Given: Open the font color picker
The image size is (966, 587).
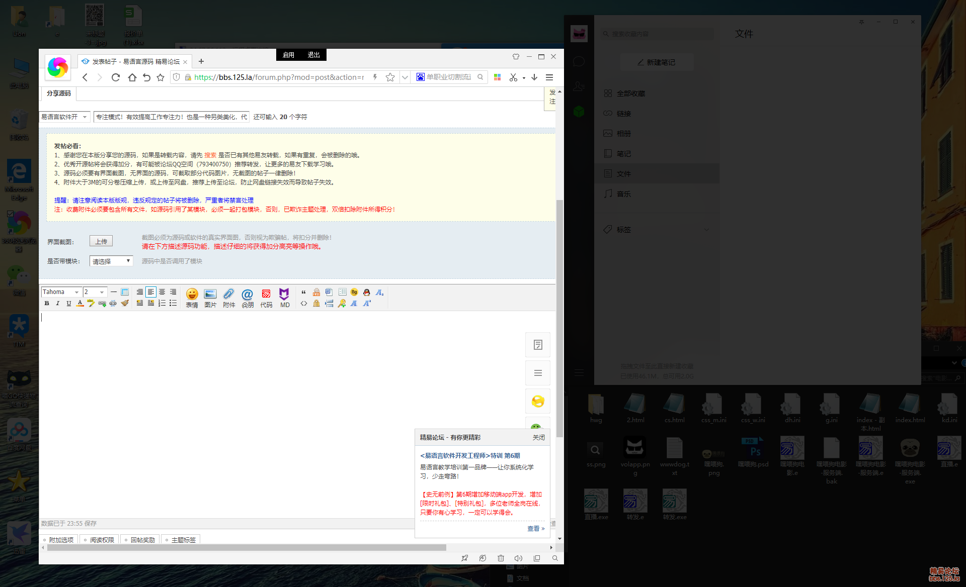Looking at the screenshot, I should [80, 303].
